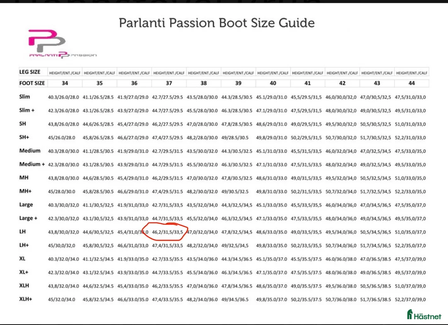Click the Hästnet logo watermark

424,316
